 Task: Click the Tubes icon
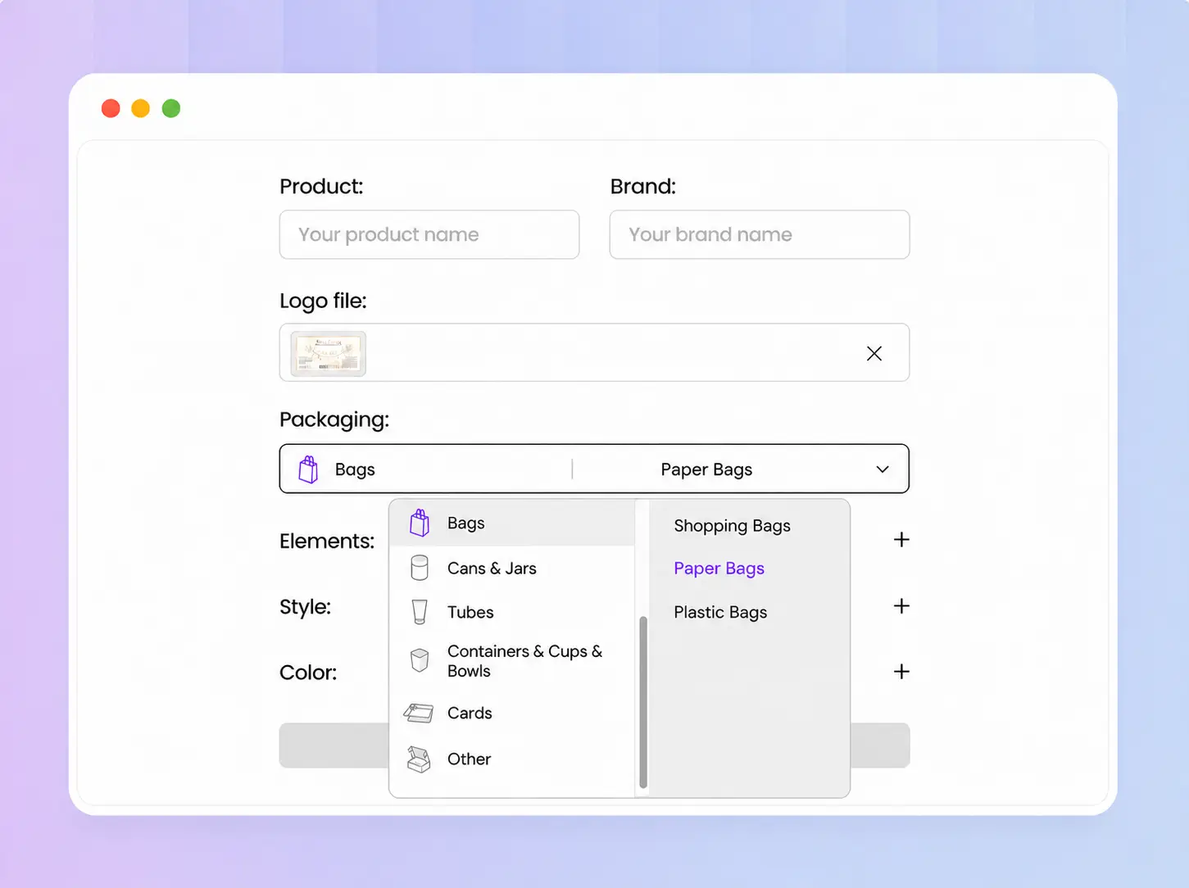click(420, 612)
